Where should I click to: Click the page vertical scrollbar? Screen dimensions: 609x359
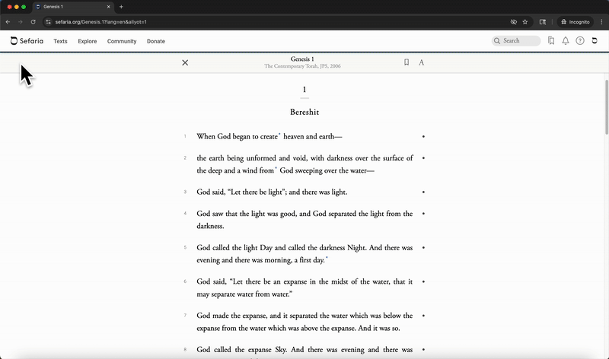607,107
